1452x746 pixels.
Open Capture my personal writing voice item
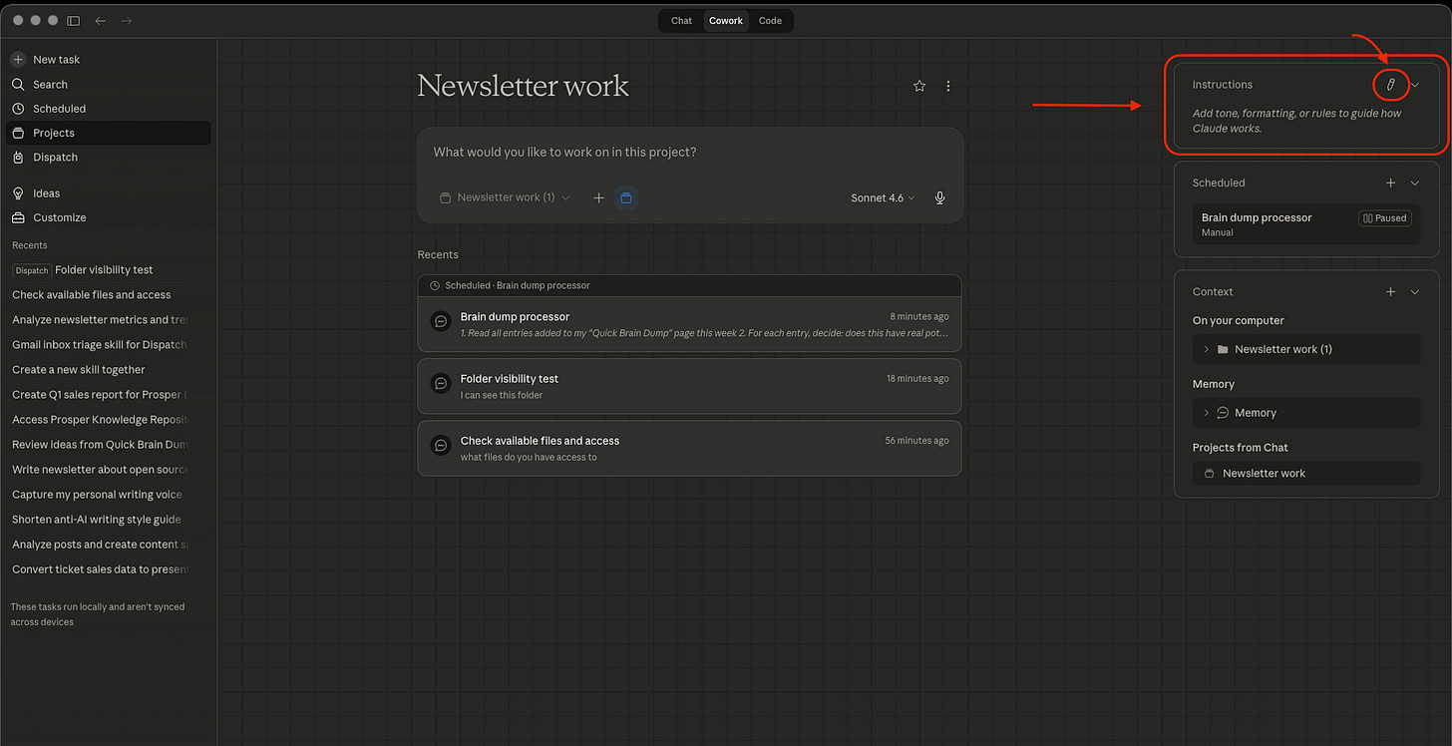(100, 495)
